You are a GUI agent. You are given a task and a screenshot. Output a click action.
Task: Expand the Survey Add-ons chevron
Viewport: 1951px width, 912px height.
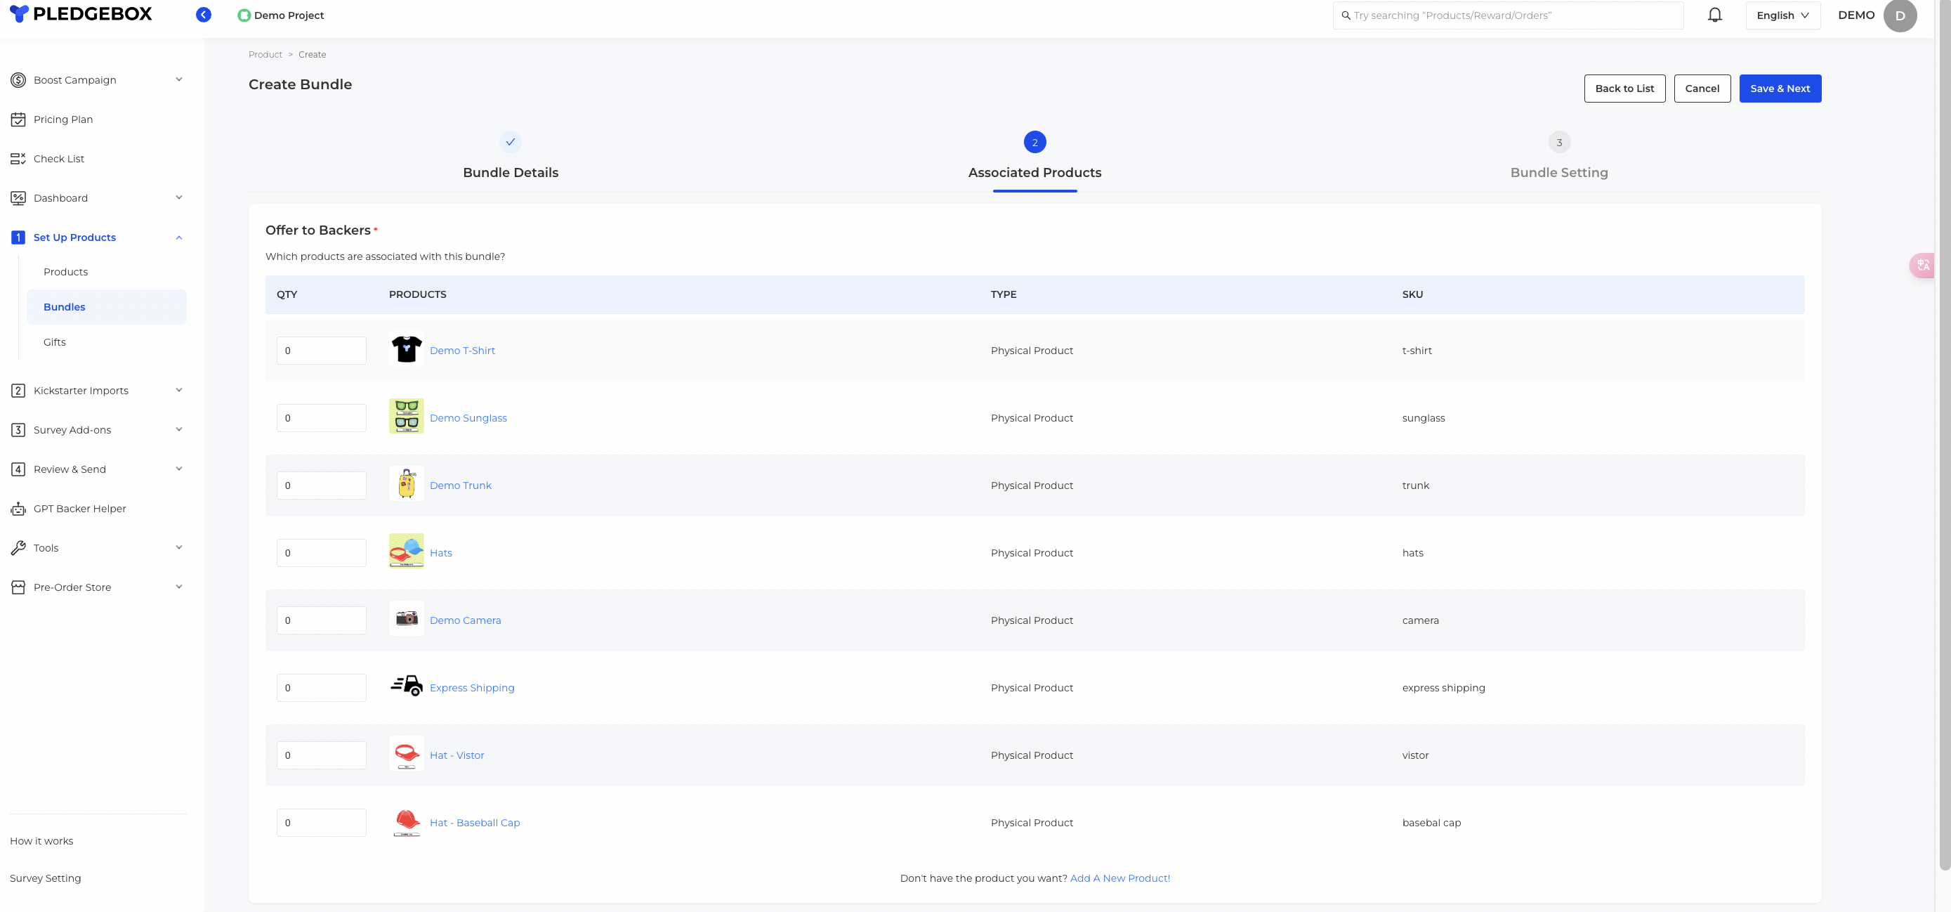[179, 429]
